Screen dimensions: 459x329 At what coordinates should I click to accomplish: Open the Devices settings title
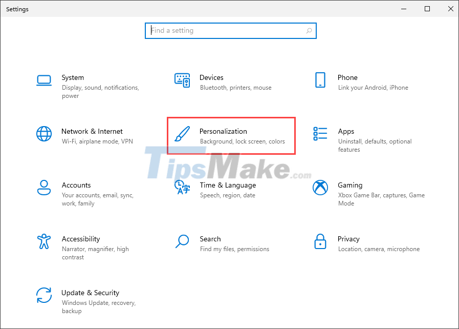click(211, 77)
